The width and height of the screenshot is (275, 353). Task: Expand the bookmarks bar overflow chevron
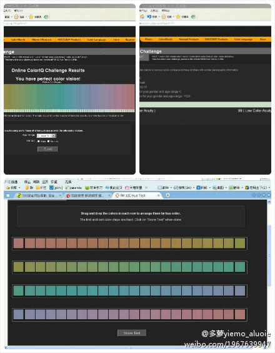[146, 187]
